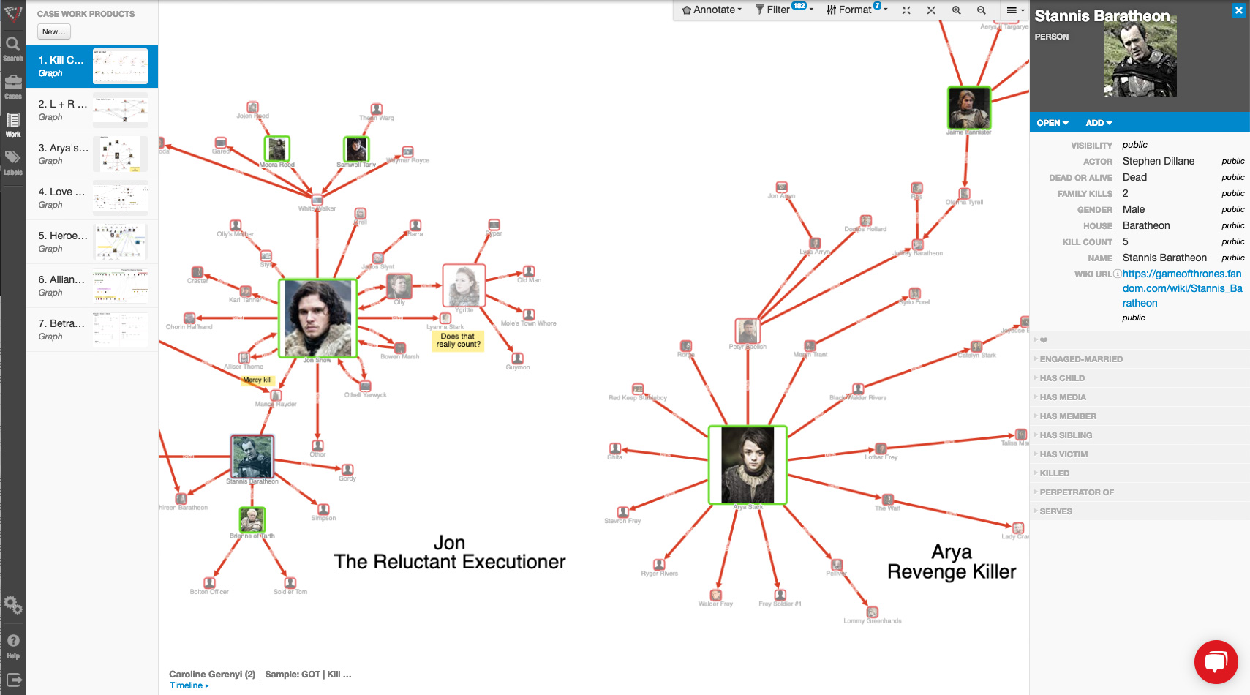Screen dimensions: 1250x695
Task: Expand the KILLED section
Action: 1140,473
